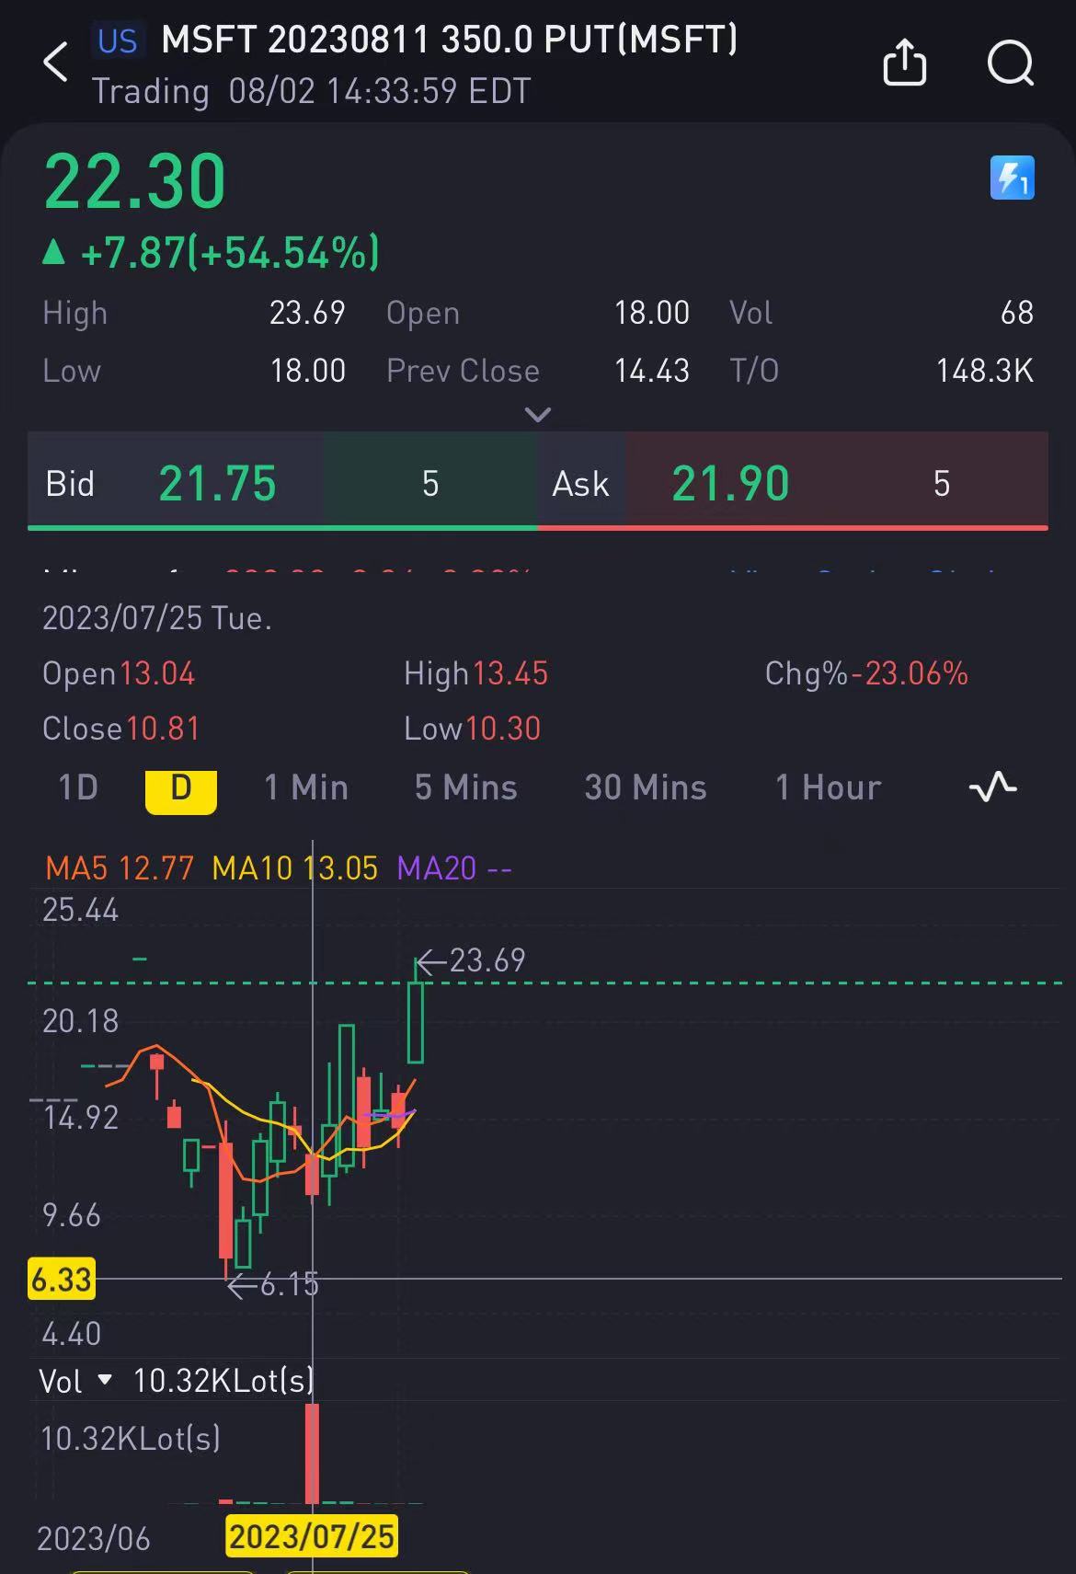The image size is (1076, 1574).
Task: Tap the back arrow icon
Action: click(x=55, y=63)
